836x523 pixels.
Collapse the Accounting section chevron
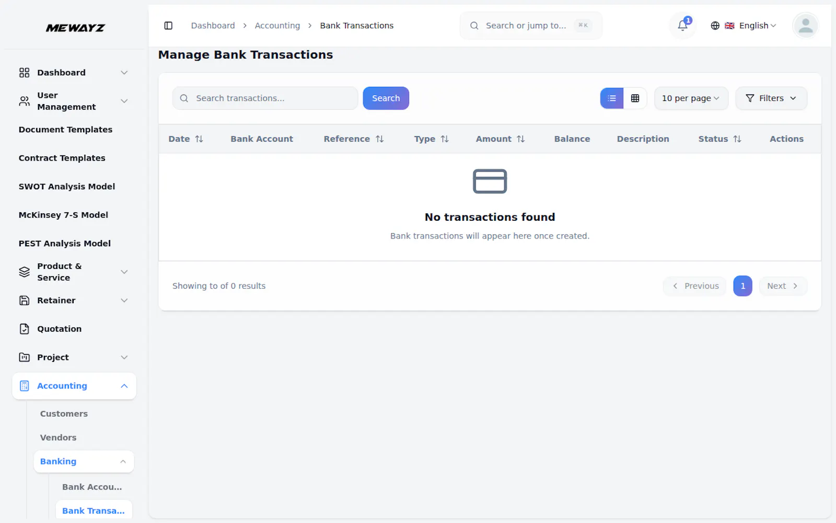tap(124, 386)
